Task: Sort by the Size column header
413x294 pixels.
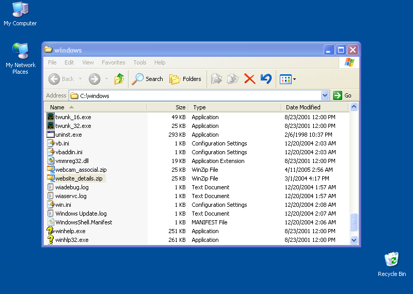Action: click(168, 107)
